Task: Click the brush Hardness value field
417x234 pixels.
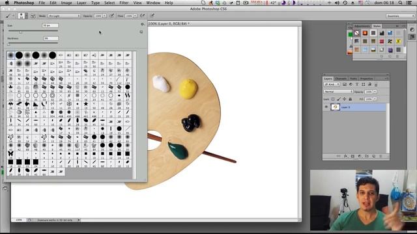Action: pos(51,38)
